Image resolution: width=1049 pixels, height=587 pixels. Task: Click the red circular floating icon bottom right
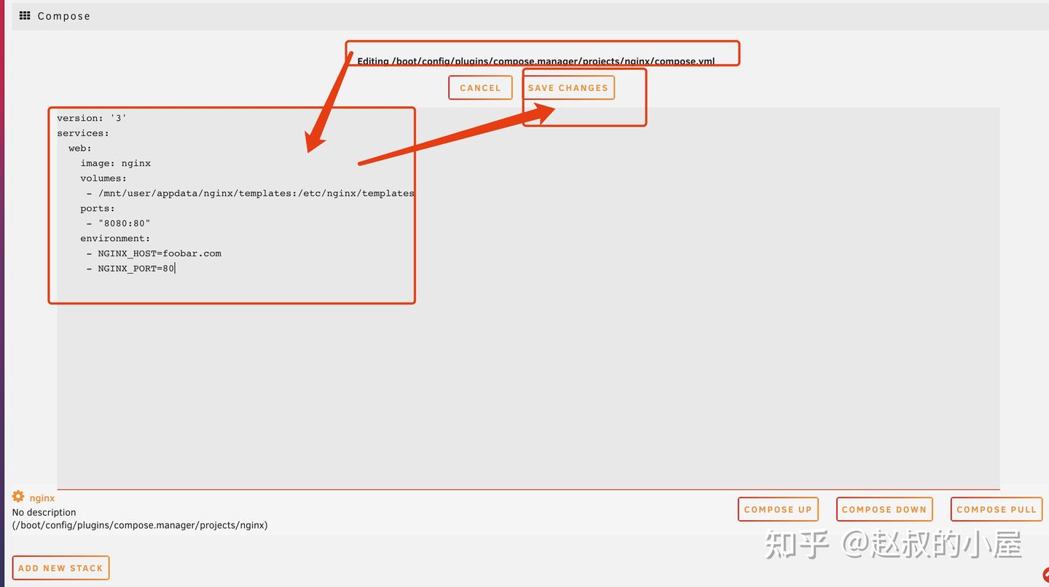[x=1045, y=575]
